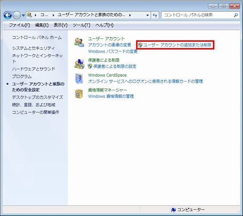Screen dimensions: 243x216
Task: Open the ユーザー アカウント heading
Action: pyautogui.click(x=106, y=39)
